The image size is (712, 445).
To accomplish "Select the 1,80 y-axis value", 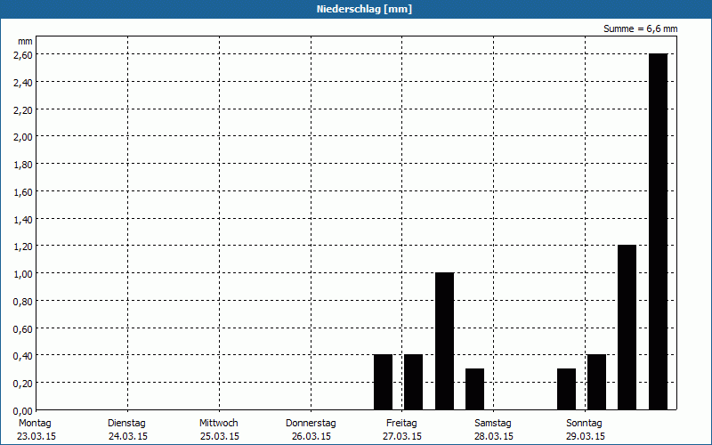I will 23,165.
